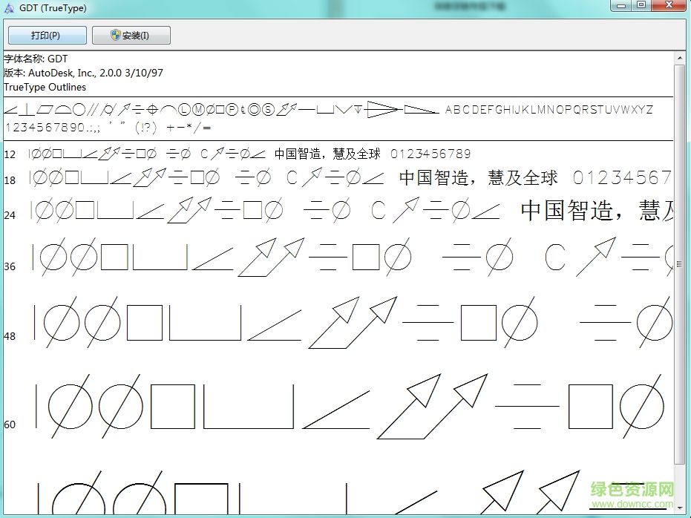Click the ABCDEFGHIJ alphabet sample row
Viewport: 691px width, 518px height.
(x=549, y=109)
